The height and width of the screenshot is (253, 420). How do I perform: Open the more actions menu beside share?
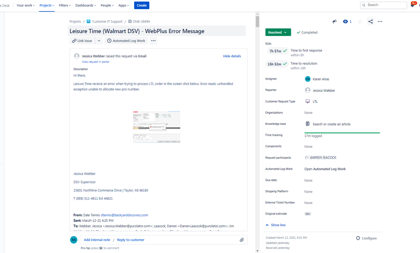click(x=380, y=21)
